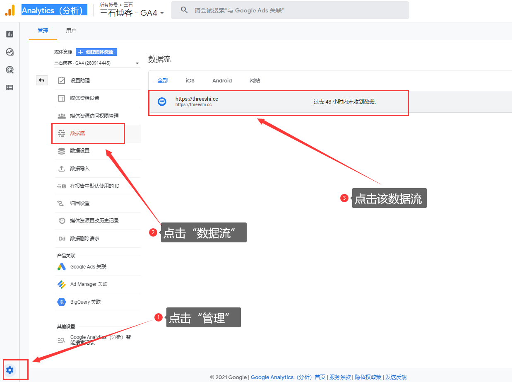Open the 三石博客 - GA4 property dropdown arrow
Image resolution: width=512 pixels, height=382 pixels.
coord(162,13)
